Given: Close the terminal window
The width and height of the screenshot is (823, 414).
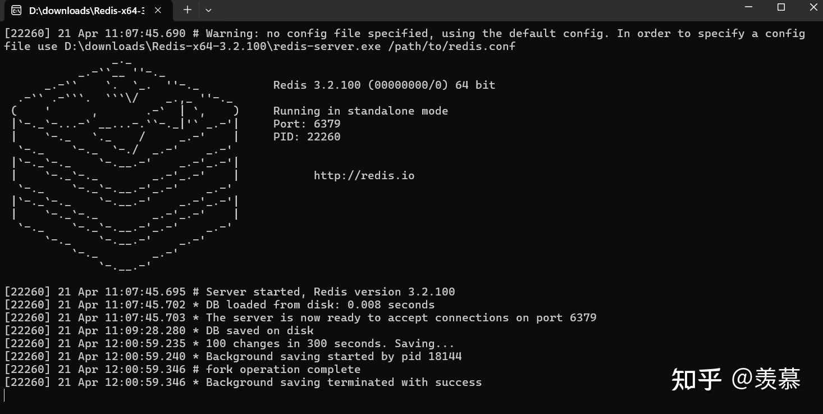Looking at the screenshot, I should [813, 7].
